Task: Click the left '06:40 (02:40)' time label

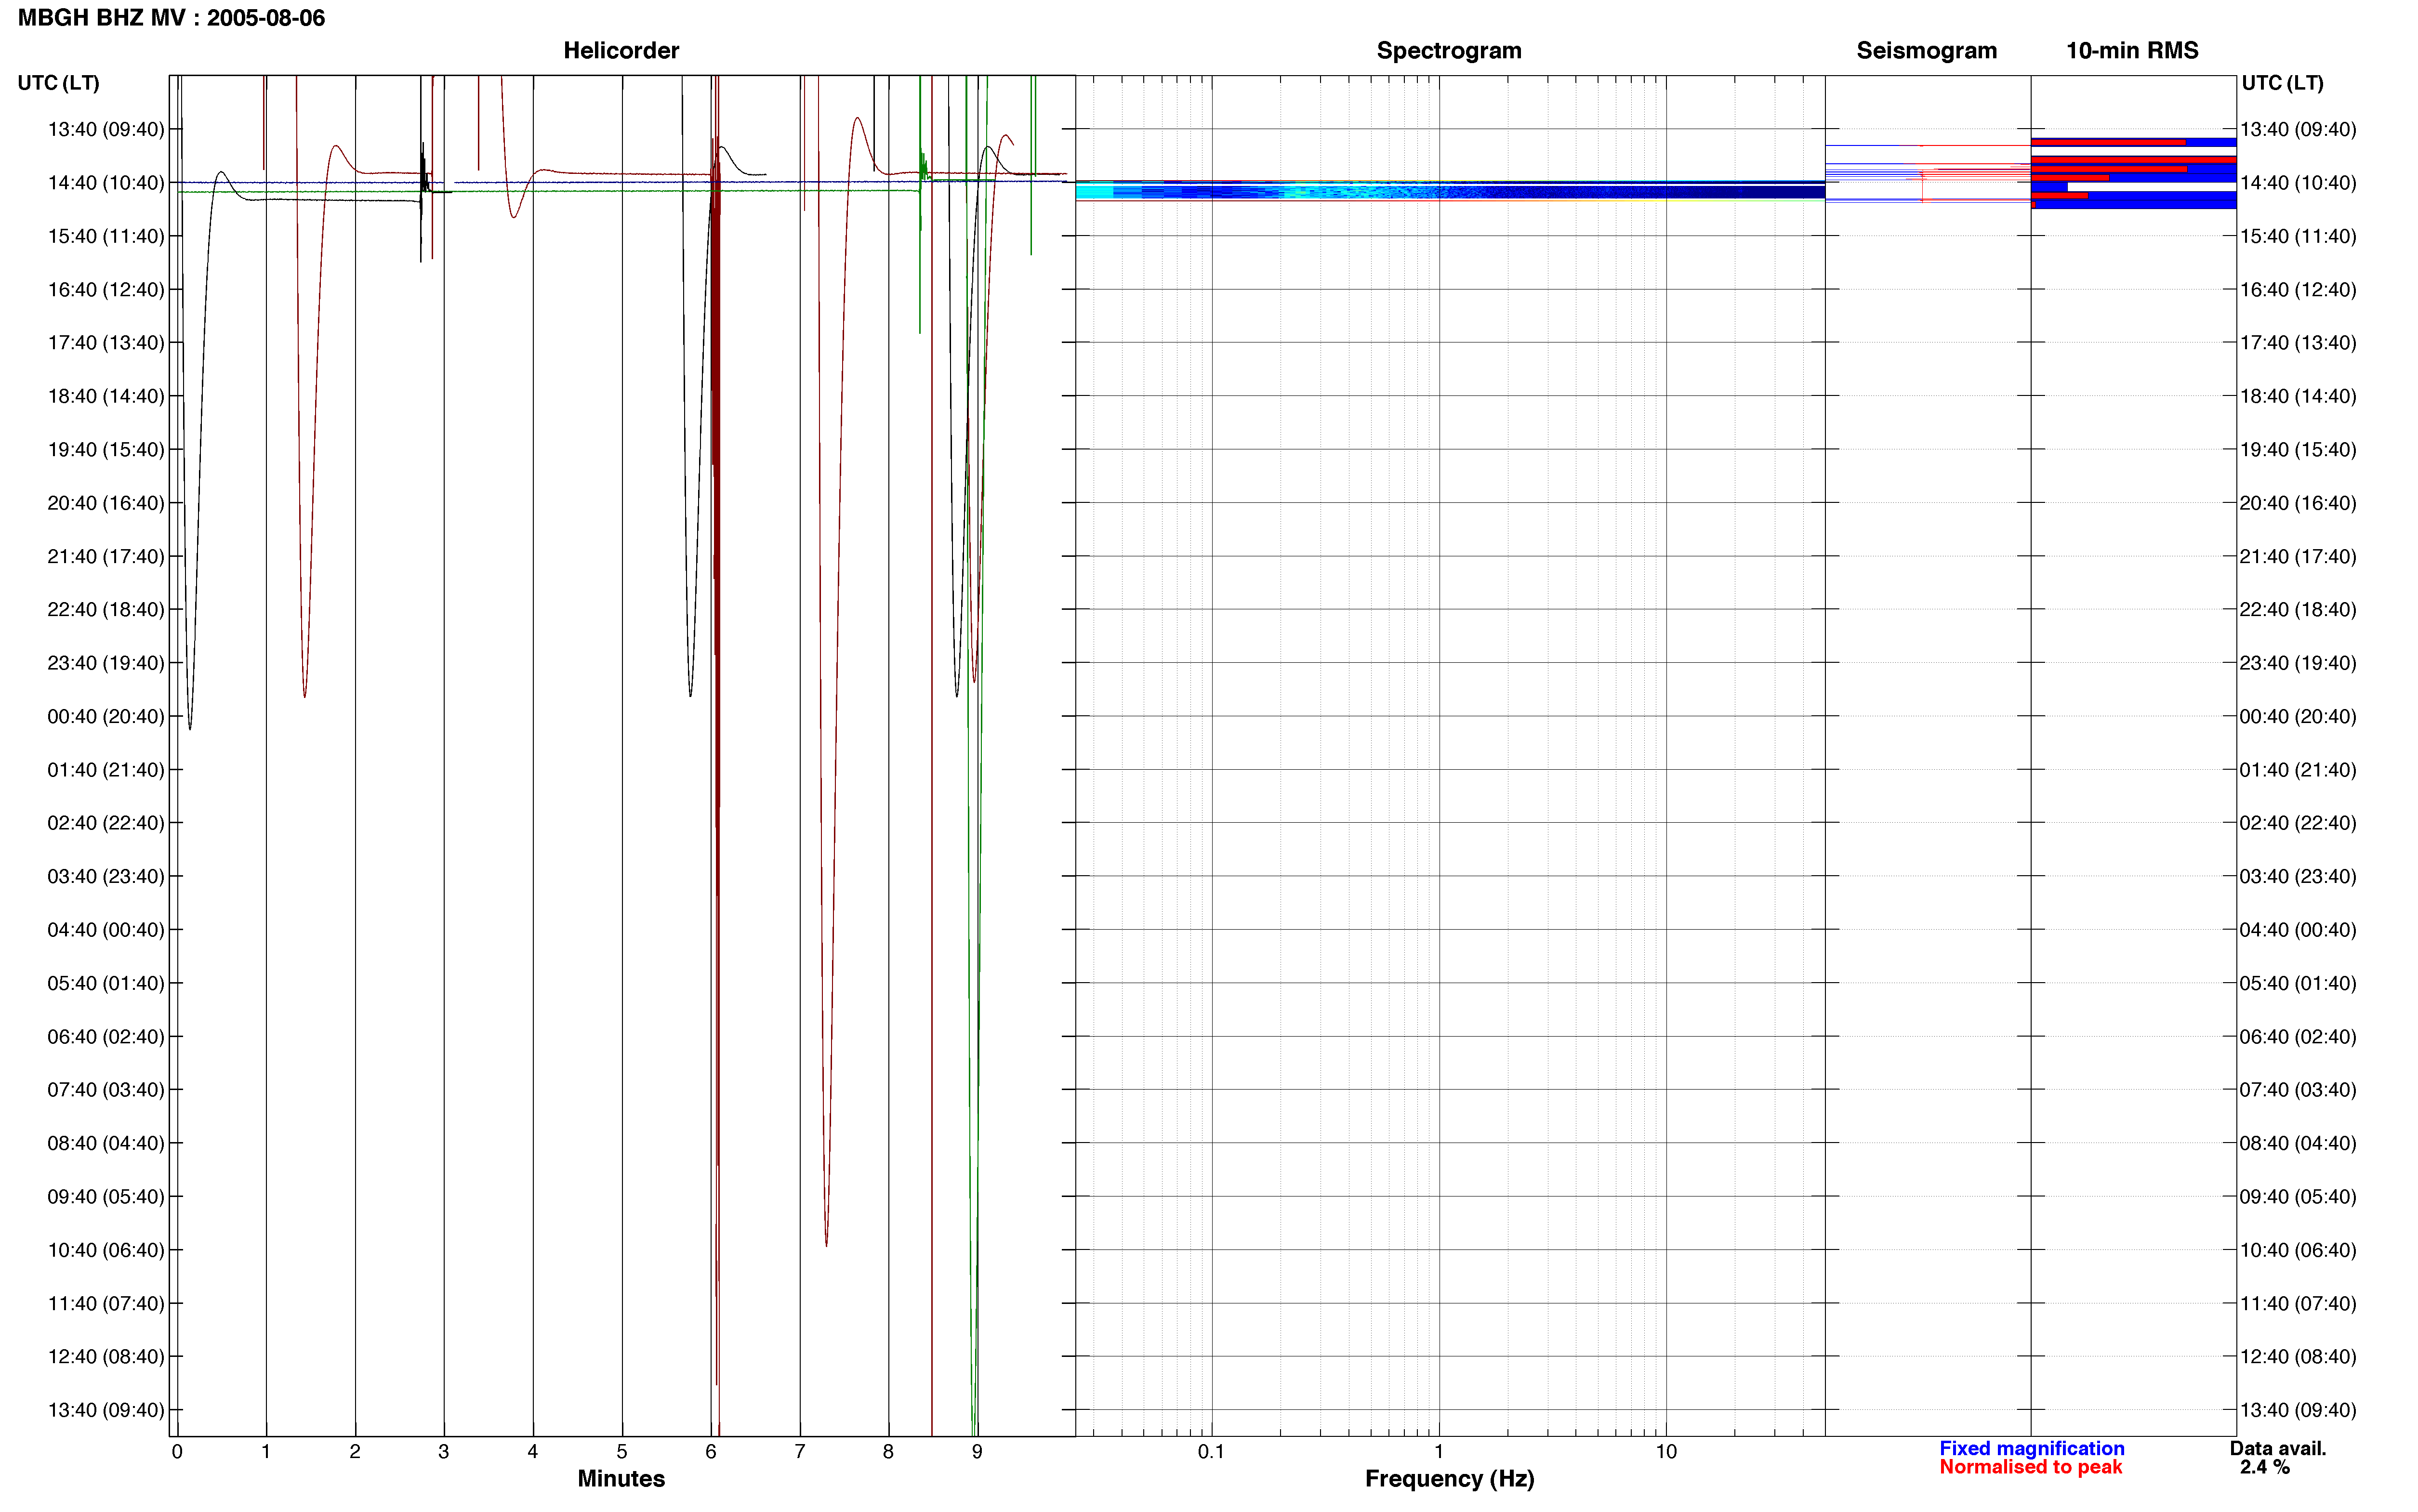Action: [x=106, y=1037]
